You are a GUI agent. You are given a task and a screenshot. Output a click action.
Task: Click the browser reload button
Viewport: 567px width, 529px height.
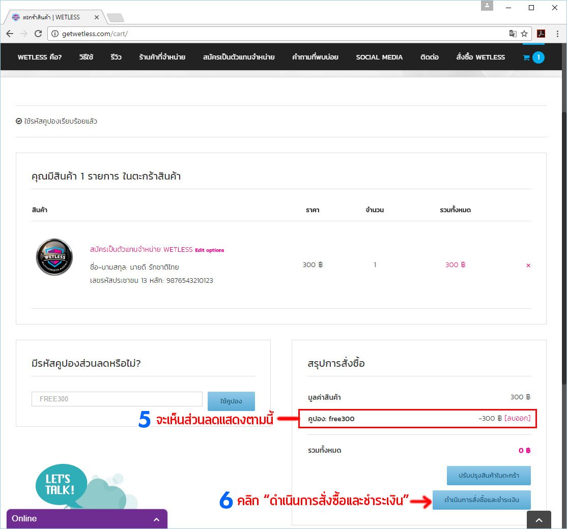38,34
